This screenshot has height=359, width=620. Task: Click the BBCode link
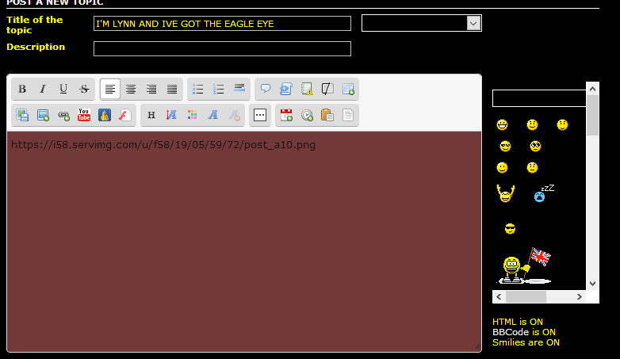click(511, 332)
